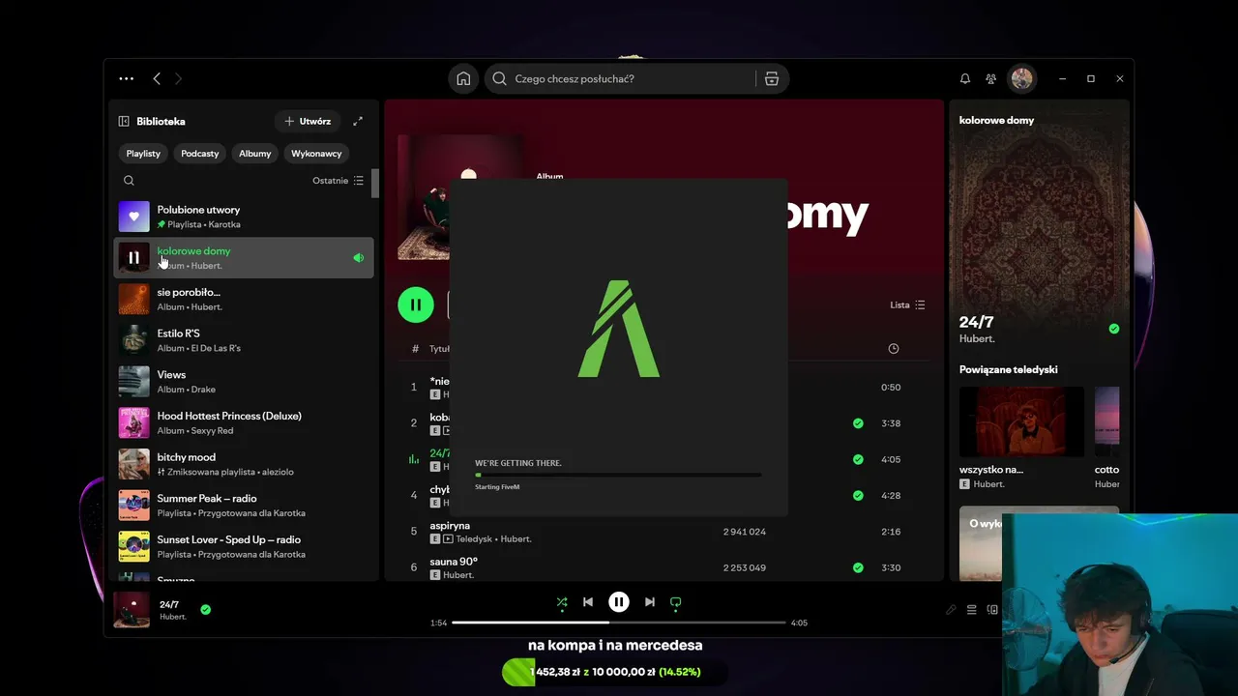Open the lyrics microphone icon
Screen dimensions: 1238x696
point(951,610)
